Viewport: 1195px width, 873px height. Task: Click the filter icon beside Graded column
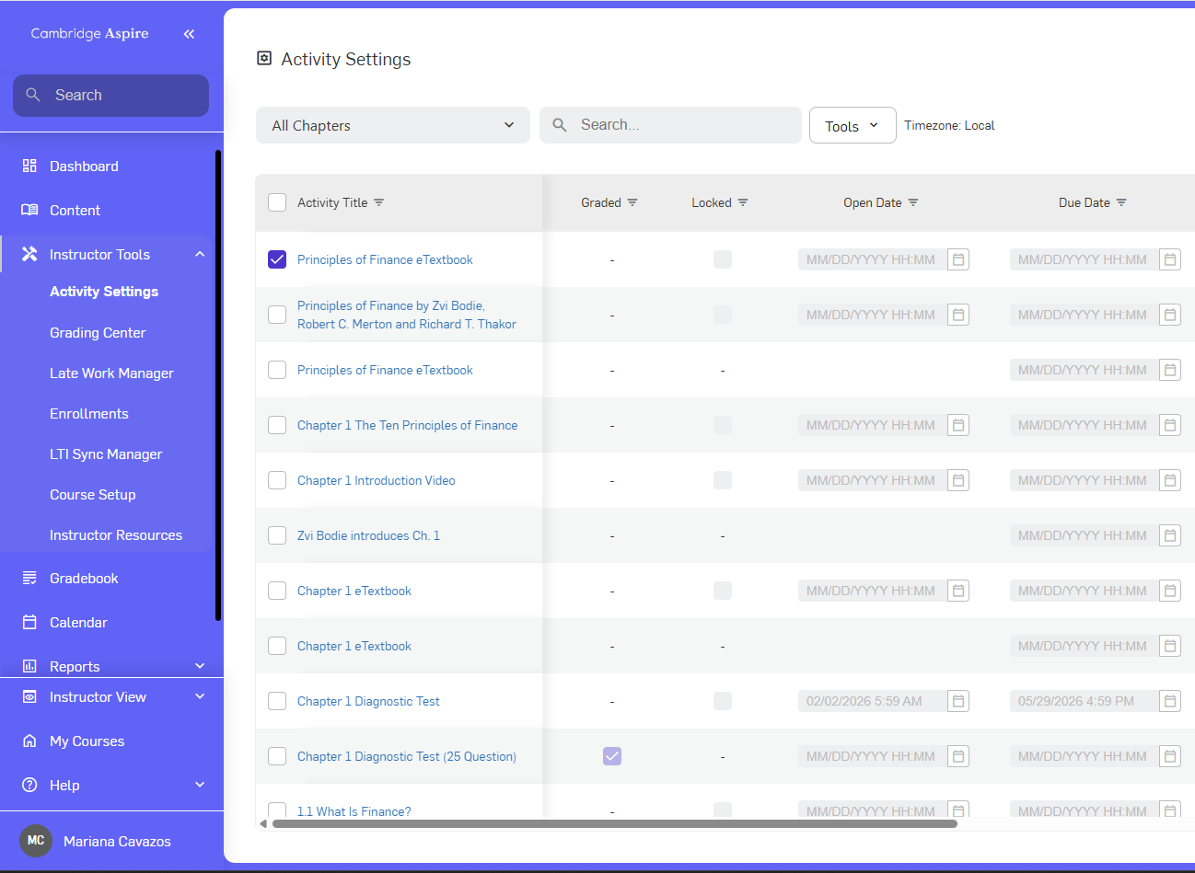point(632,202)
